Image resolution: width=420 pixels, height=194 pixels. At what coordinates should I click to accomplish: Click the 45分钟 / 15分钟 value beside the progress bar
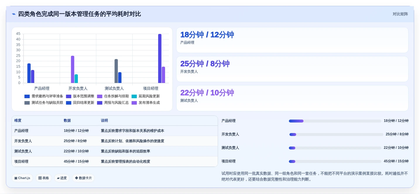pos(396,161)
